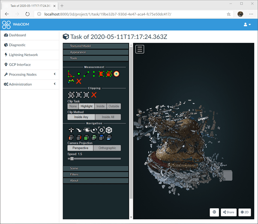Switch to 2D map view

(245, 212)
